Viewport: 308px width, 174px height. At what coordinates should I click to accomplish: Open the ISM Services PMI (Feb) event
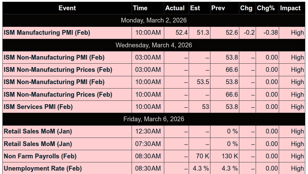[38, 107]
